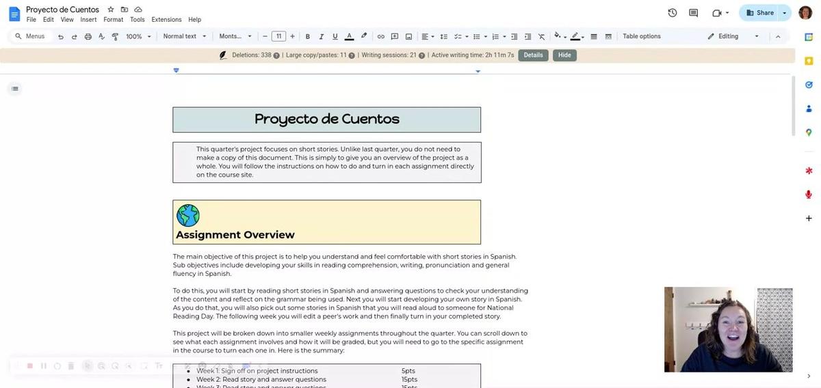The image size is (821, 388).
Task: Get add-ons with the plus icon
Action: pyautogui.click(x=809, y=219)
